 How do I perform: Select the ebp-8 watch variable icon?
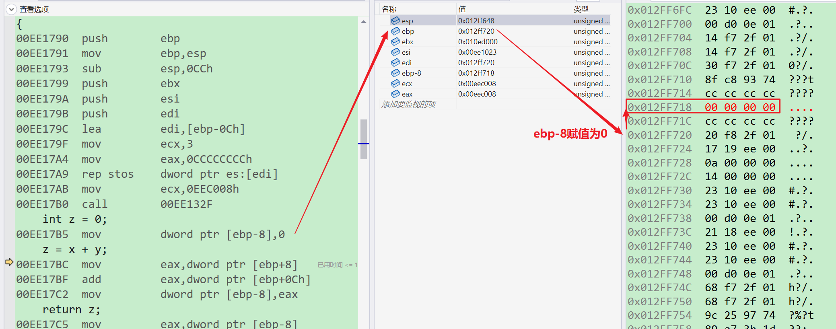coord(395,73)
